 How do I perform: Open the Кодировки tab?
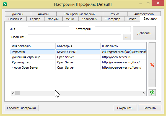[x=89, y=19]
